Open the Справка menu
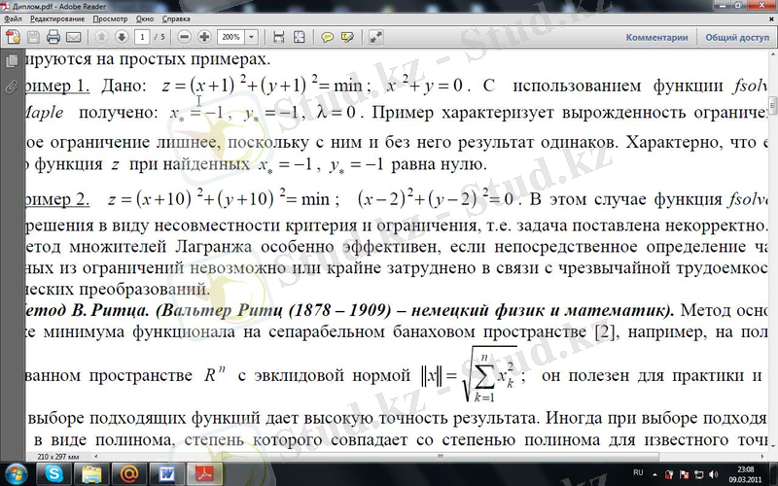Screen dimensions: 778x486 (x=176, y=18)
